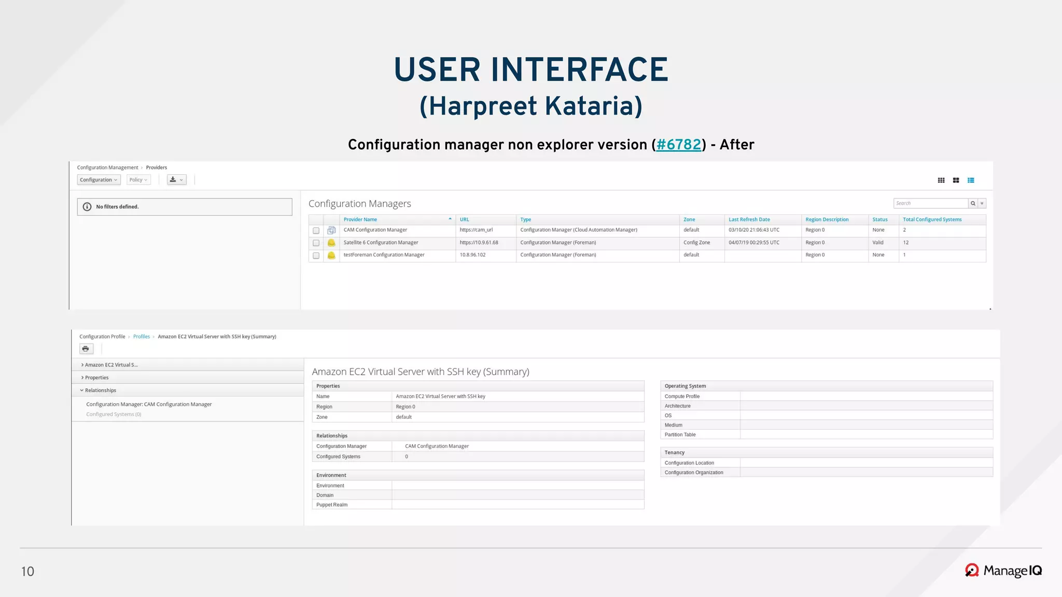Click into the Search input field
This screenshot has width=1062, height=597.
click(931, 203)
